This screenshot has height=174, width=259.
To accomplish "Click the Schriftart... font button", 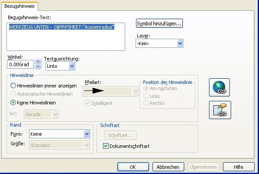I will click(120, 135).
